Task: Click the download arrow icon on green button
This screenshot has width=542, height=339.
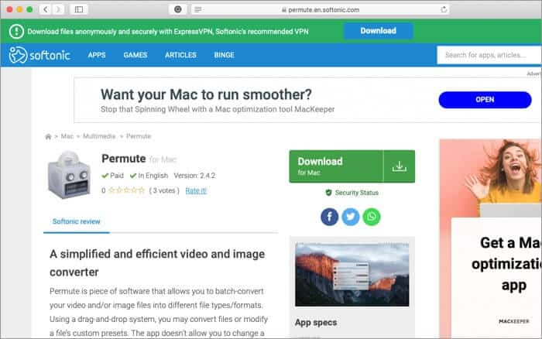Action: (x=400, y=166)
